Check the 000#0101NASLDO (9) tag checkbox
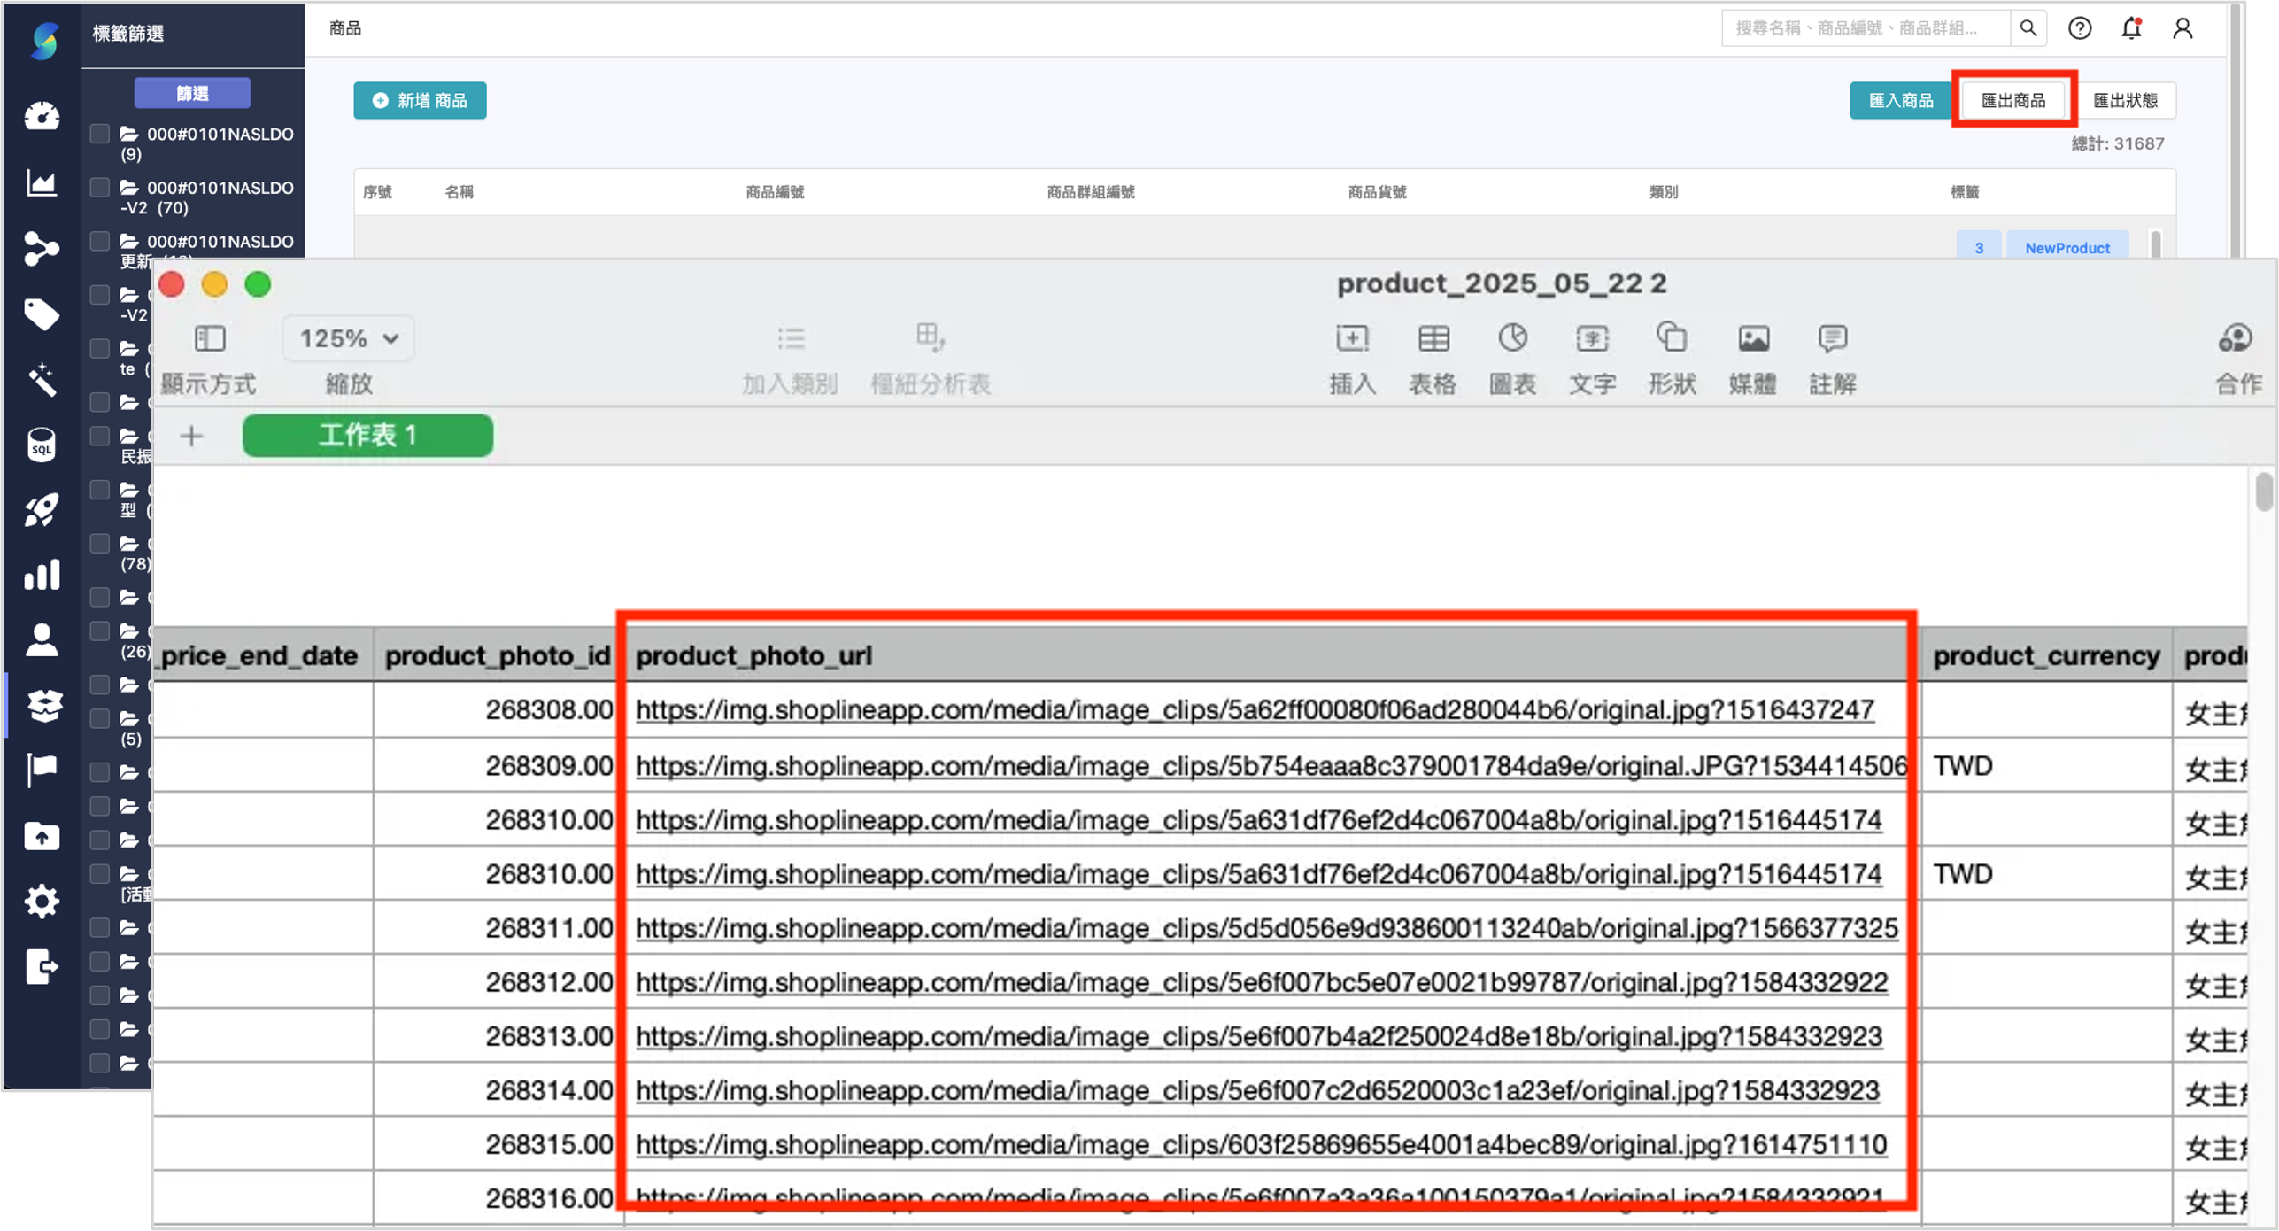The image size is (2279, 1231). tap(100, 135)
